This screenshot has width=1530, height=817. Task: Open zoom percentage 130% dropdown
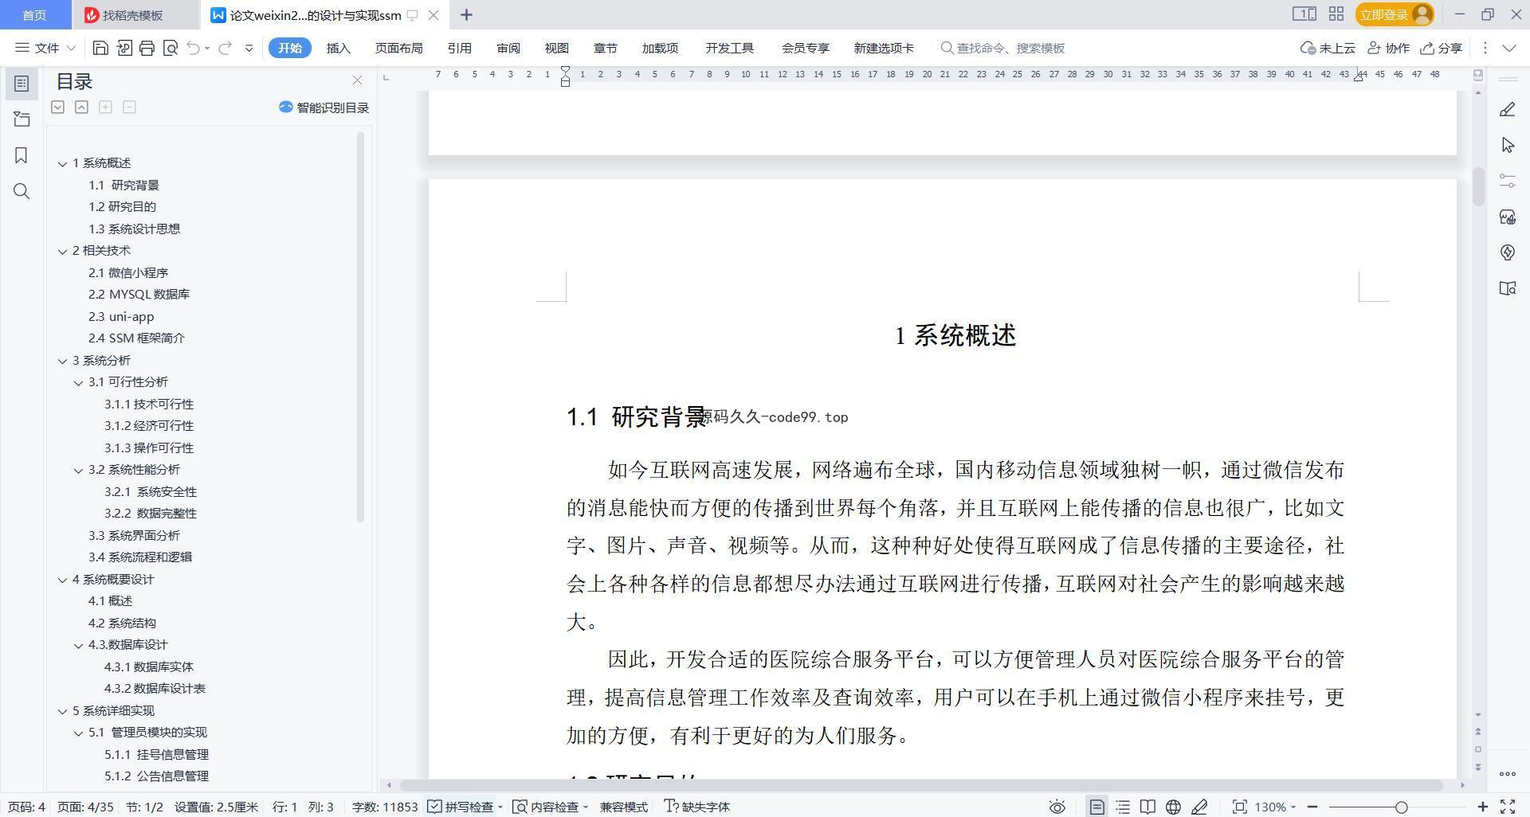click(x=1275, y=807)
